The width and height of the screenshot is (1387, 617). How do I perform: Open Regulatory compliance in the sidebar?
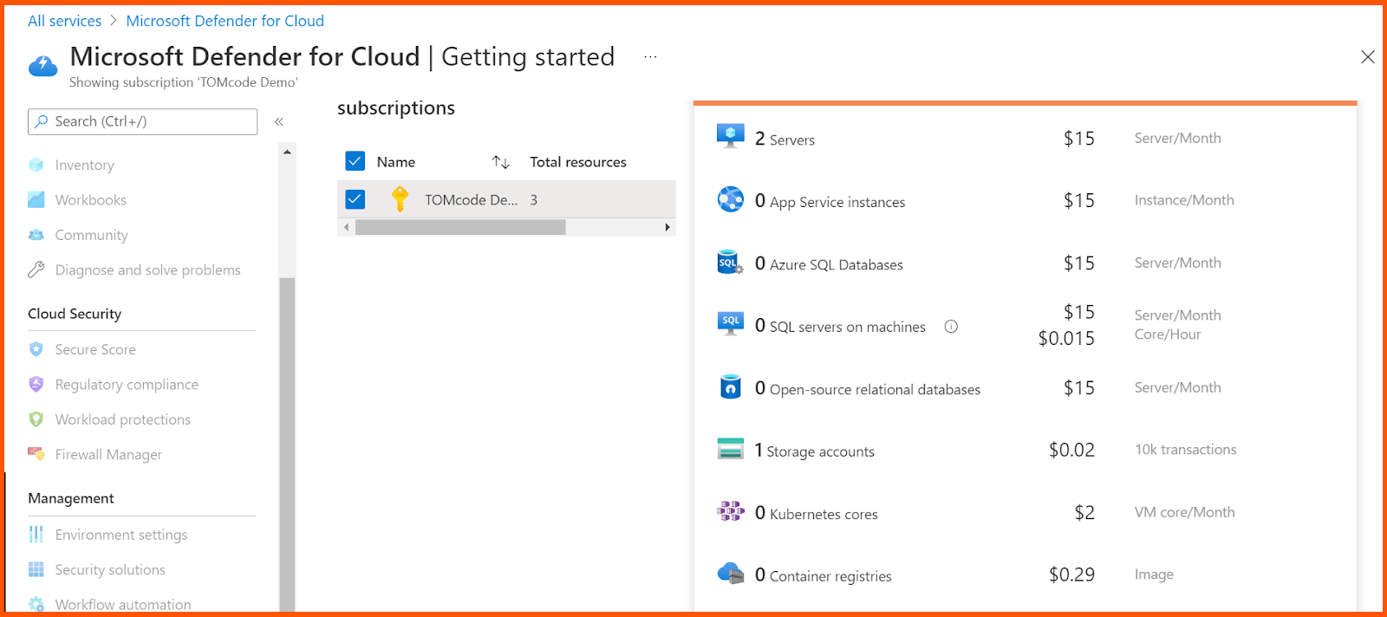127,384
